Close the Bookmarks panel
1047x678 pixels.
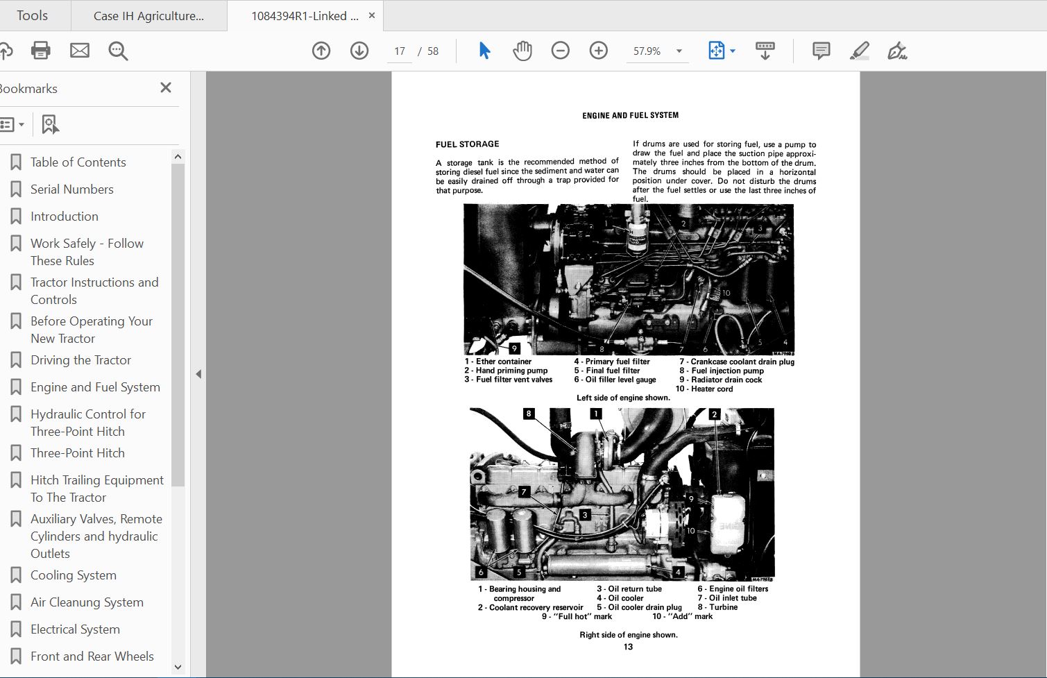pos(166,87)
